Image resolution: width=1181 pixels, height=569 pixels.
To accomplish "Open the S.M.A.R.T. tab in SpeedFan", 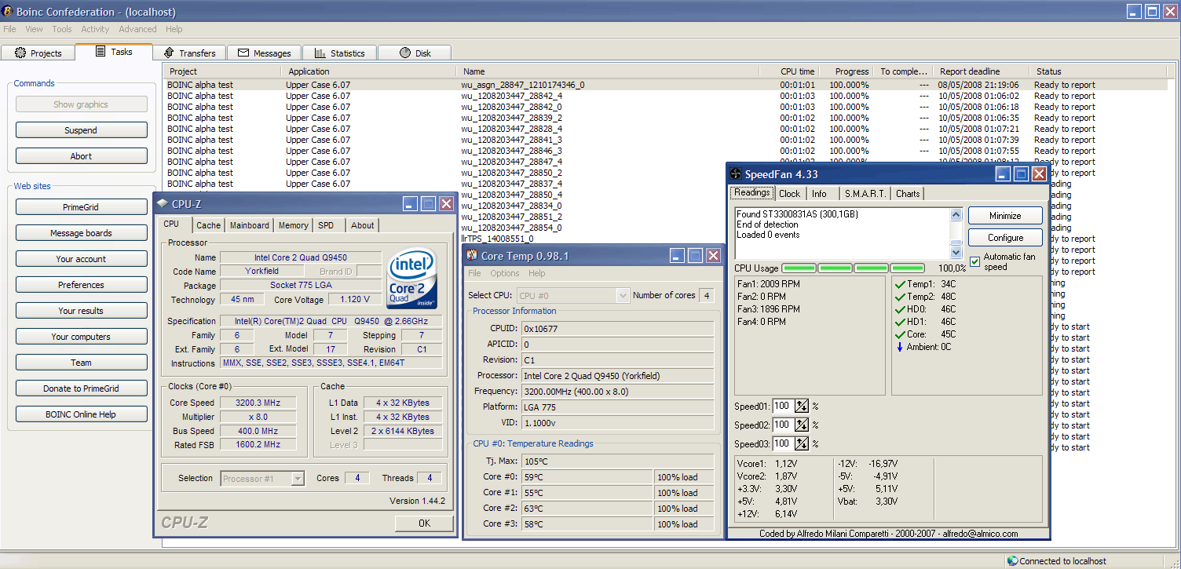I will (x=865, y=193).
